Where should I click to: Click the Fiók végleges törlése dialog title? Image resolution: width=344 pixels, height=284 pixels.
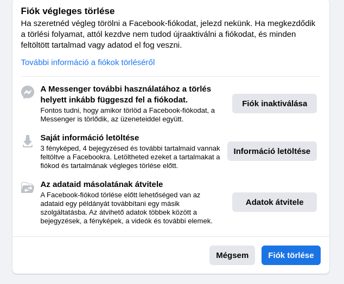pyautogui.click(x=68, y=11)
